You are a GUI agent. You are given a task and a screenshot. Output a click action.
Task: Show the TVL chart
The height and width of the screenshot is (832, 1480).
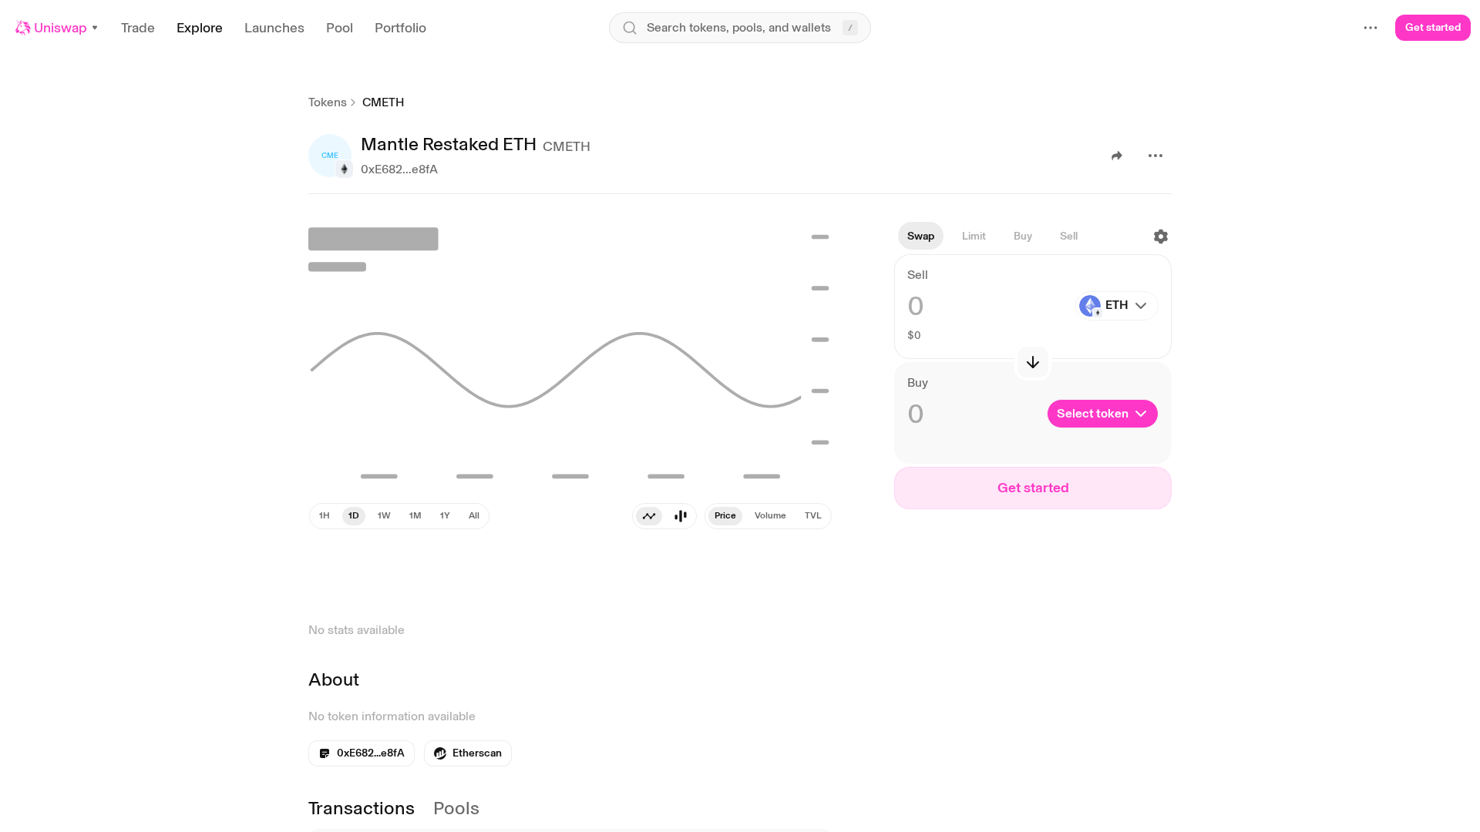click(x=813, y=516)
